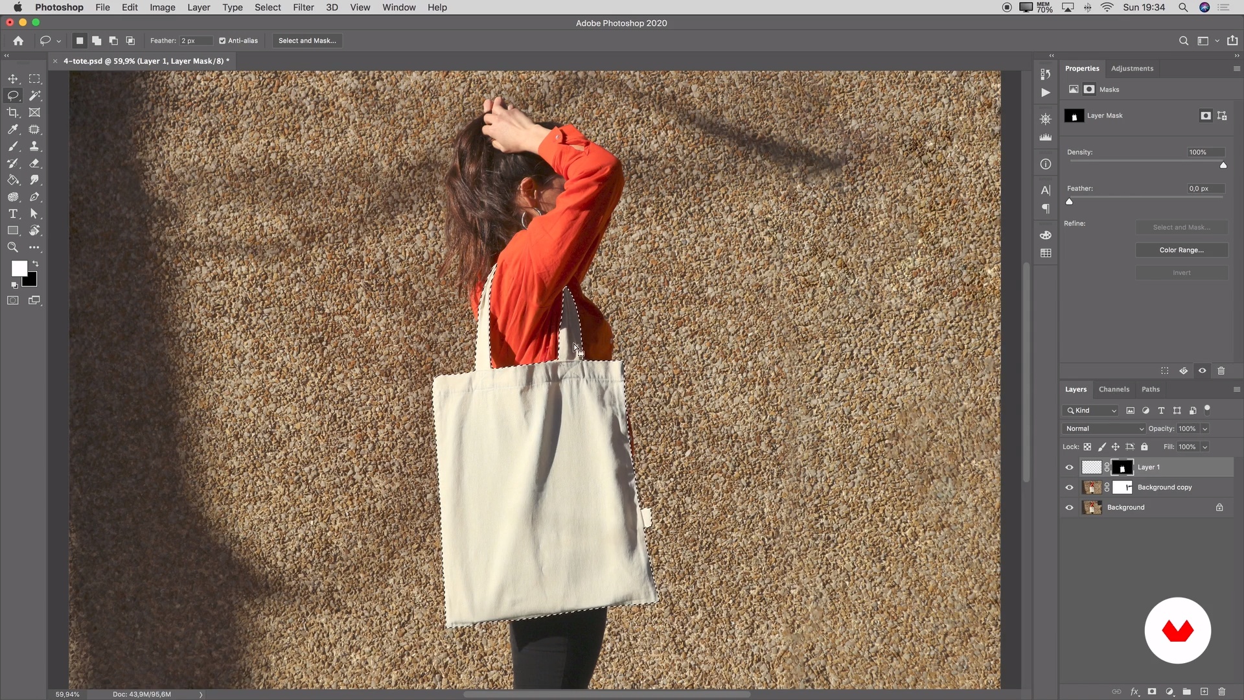
Task: Select the Paint Bucket tool
Action: coord(13,180)
